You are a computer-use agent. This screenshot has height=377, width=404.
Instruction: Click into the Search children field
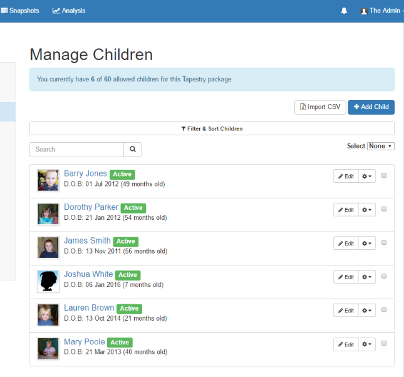tap(77, 150)
